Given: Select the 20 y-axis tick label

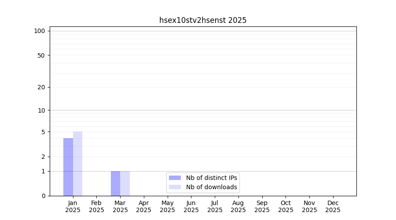Looking at the screenshot, I should coord(41,87).
